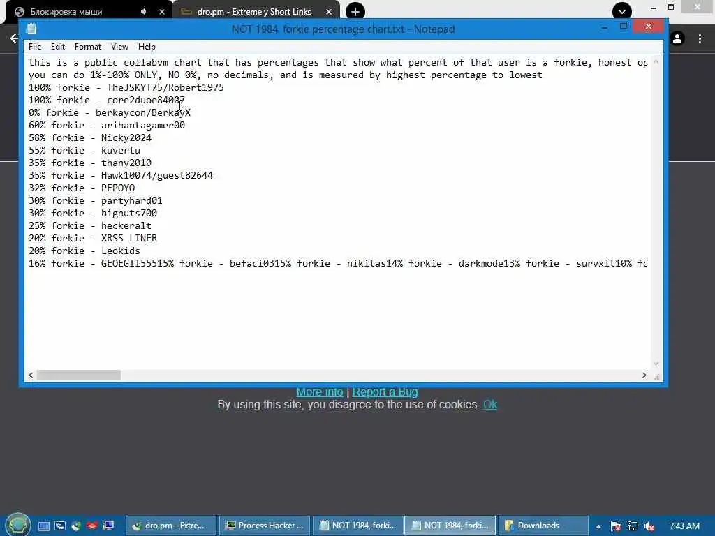The image size is (715, 536).
Task: Click the line '30% forkie - bignuts700'
Action: pyautogui.click(x=93, y=213)
